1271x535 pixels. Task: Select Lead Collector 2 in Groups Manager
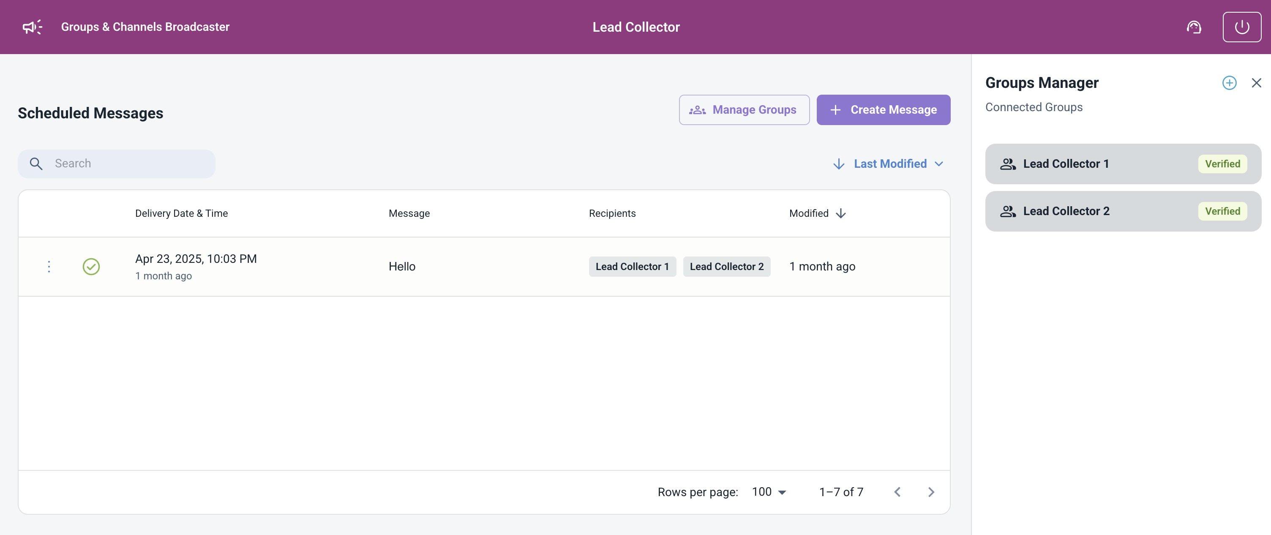(x=1123, y=211)
